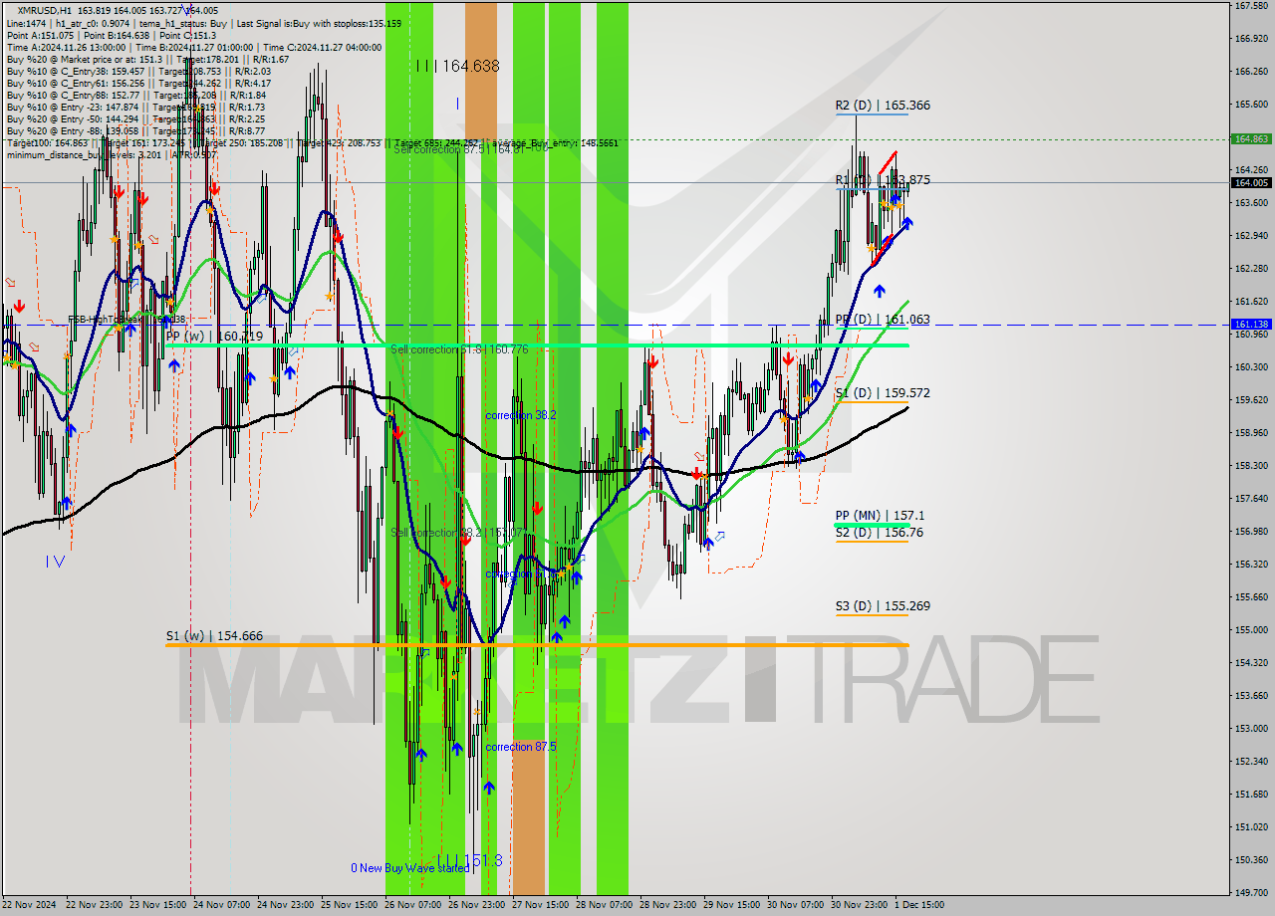The height and width of the screenshot is (916, 1275).
Task: Click the 'correction 38.2' annotation
Action: point(520,415)
